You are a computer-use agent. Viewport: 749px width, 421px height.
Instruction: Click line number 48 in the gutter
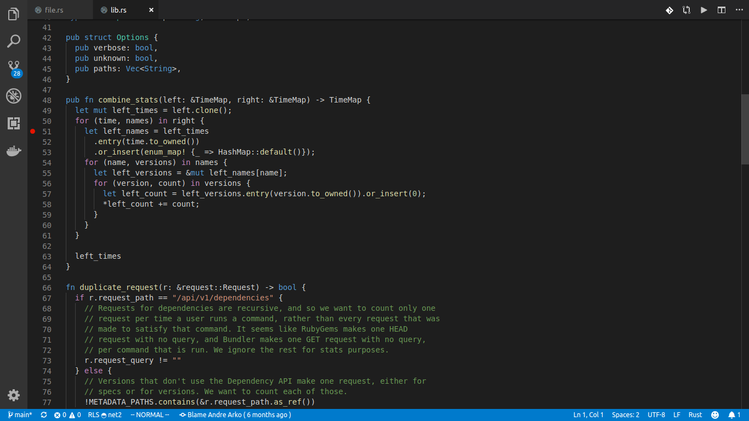tap(47, 100)
